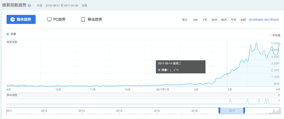Click the tablet icon for mobile trend

coord(83,19)
